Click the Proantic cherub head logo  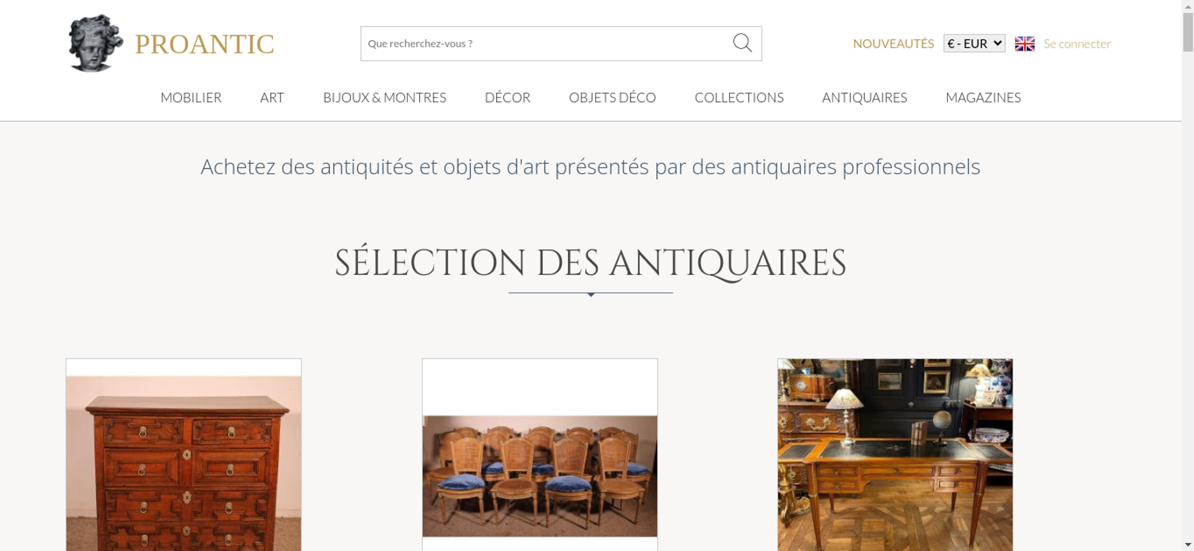(x=96, y=44)
